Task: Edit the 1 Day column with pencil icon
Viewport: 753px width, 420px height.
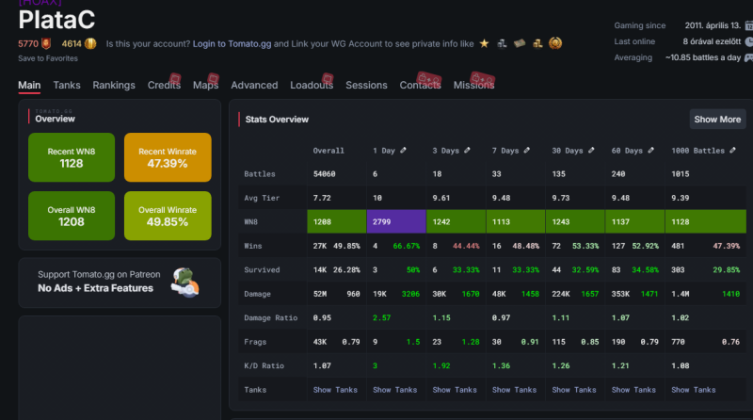Action: tap(404, 151)
